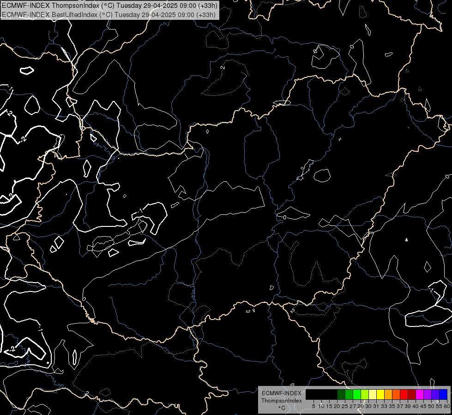
Task: Click the ThompsonIndex title line at top
Action: tap(109, 5)
